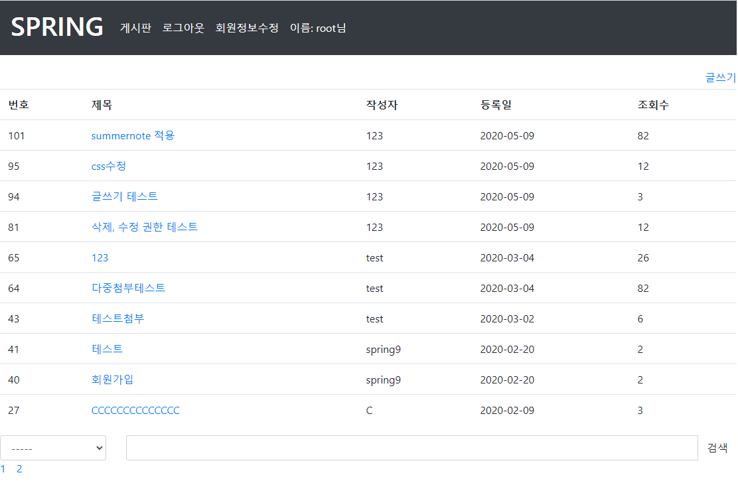Click the 검색 search button
738x483 pixels.
(x=717, y=448)
